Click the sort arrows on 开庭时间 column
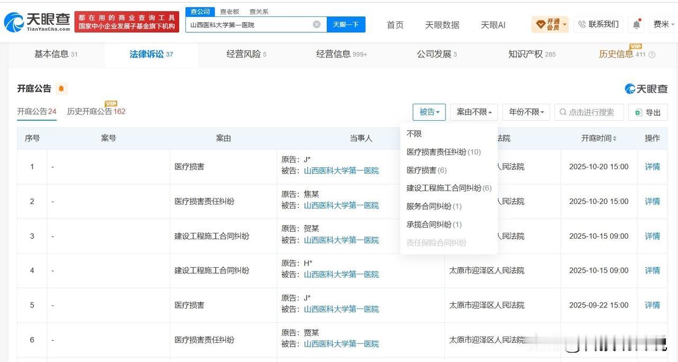This screenshot has width=678, height=362. coord(614,139)
